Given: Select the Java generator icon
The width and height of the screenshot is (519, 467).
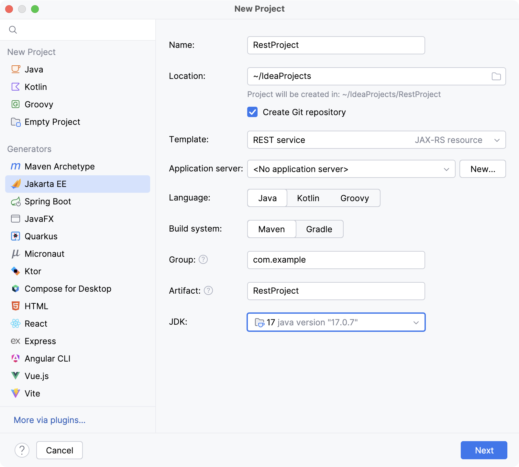Looking at the screenshot, I should coord(15,69).
